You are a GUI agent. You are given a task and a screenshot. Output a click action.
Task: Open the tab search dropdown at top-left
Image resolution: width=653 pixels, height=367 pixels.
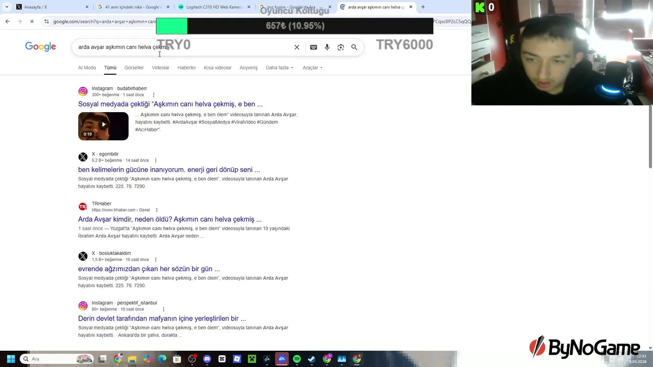6,7
